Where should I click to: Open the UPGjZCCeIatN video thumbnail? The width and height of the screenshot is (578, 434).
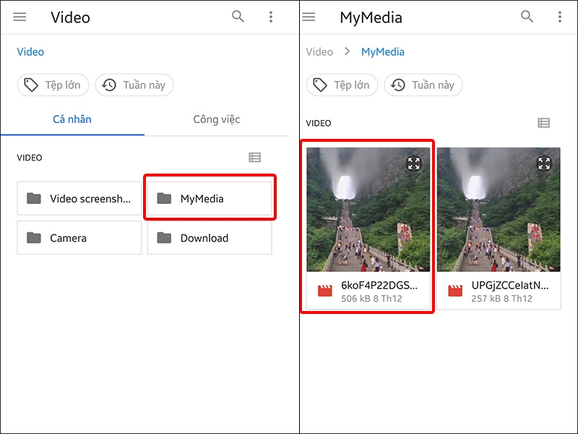coord(499,210)
